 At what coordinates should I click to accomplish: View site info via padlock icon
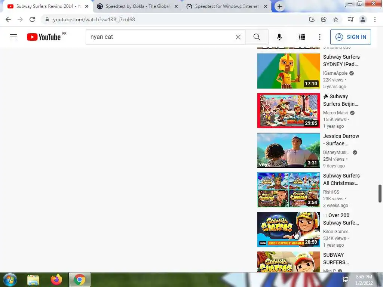[47, 19]
